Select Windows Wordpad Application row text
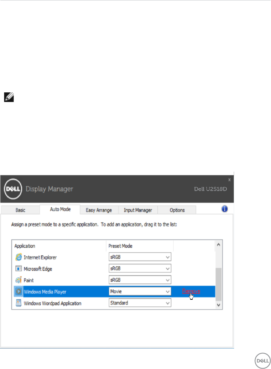Viewport: 271px width, 369px height. click(x=52, y=303)
